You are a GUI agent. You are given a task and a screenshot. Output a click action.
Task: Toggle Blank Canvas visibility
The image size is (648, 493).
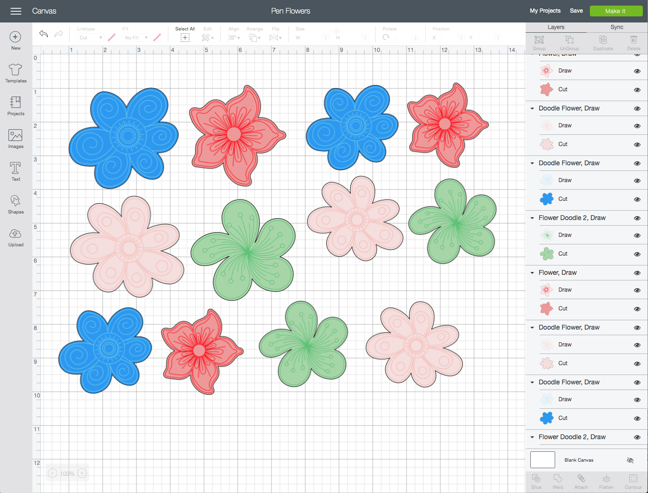pyautogui.click(x=630, y=460)
